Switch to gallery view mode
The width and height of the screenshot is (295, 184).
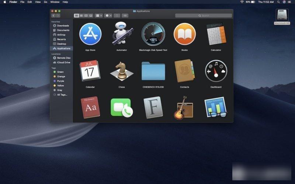pos(91,15)
